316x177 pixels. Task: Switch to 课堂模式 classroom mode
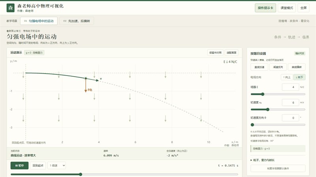click(x=287, y=8)
